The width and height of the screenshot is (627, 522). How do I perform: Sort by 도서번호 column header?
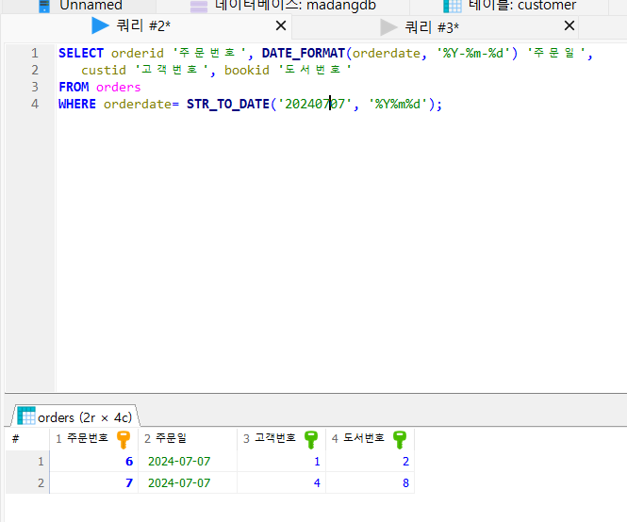click(370, 438)
